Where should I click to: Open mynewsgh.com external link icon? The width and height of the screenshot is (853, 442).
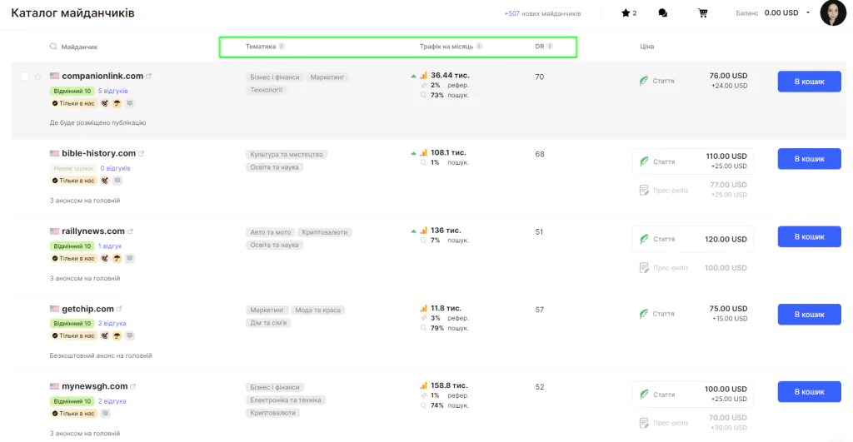click(x=132, y=386)
